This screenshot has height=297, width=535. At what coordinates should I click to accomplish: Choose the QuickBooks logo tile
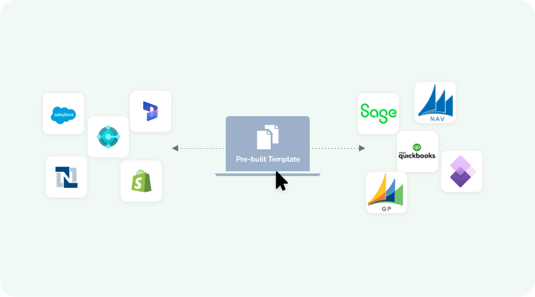pyautogui.click(x=417, y=151)
